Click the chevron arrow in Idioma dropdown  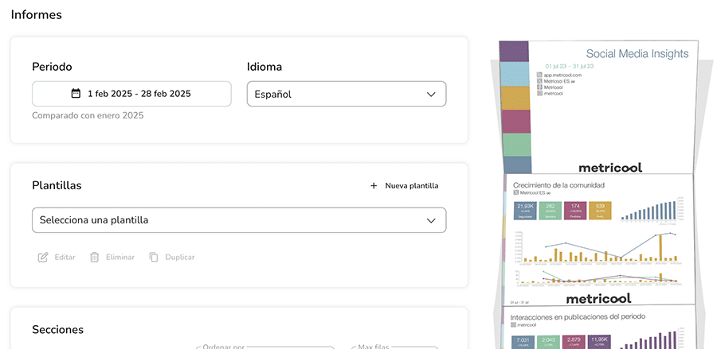(x=431, y=95)
